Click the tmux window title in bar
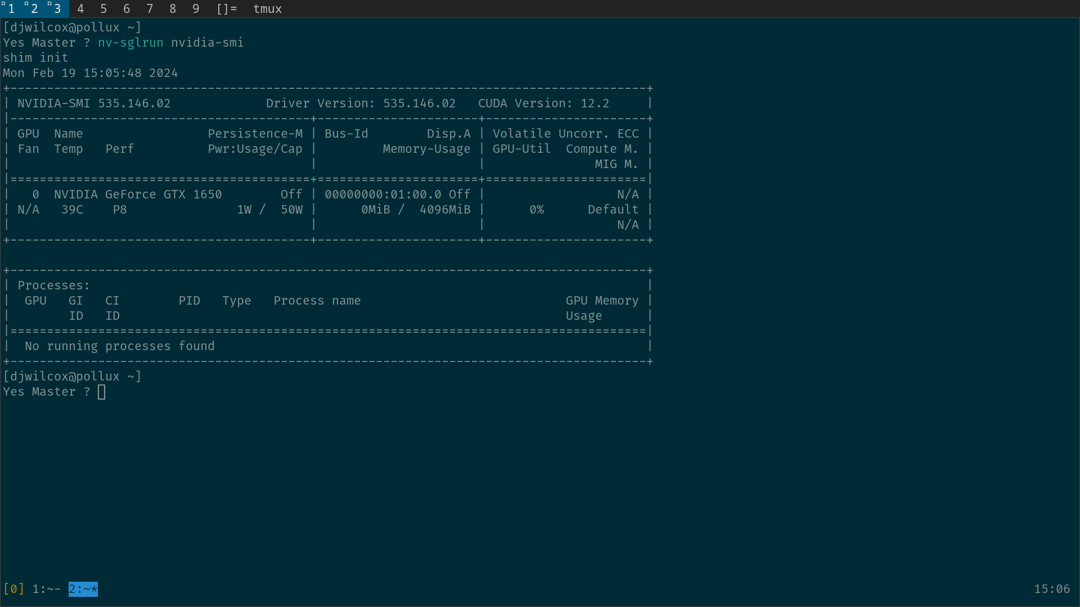 267,8
